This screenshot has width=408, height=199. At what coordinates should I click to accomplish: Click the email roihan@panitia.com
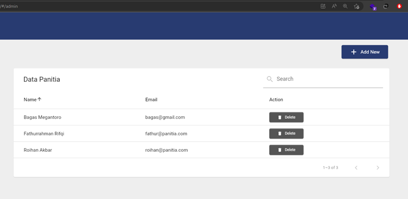pos(167,150)
